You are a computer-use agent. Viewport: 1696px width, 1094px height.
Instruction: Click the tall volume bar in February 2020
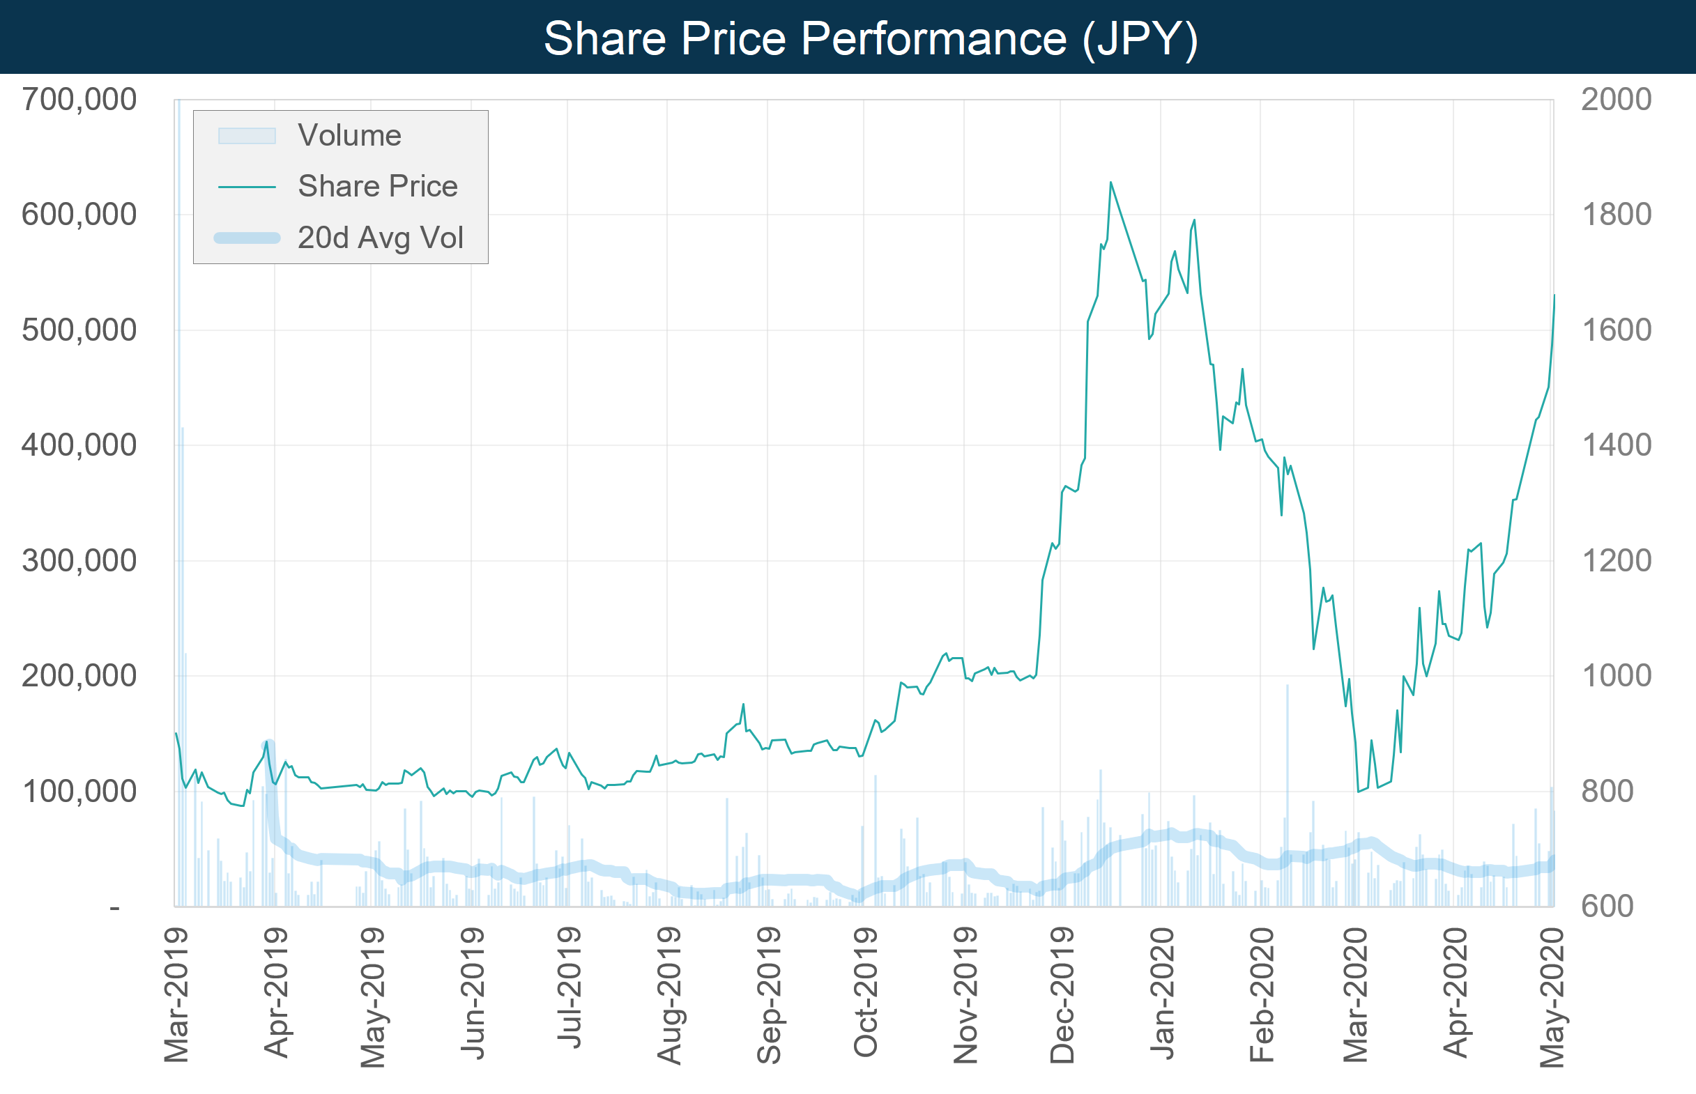pyautogui.click(x=1287, y=781)
